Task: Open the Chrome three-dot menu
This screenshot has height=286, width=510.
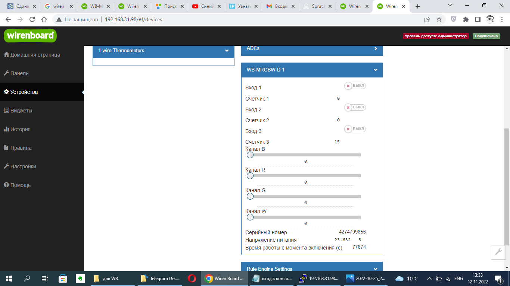Action: click(x=502, y=19)
